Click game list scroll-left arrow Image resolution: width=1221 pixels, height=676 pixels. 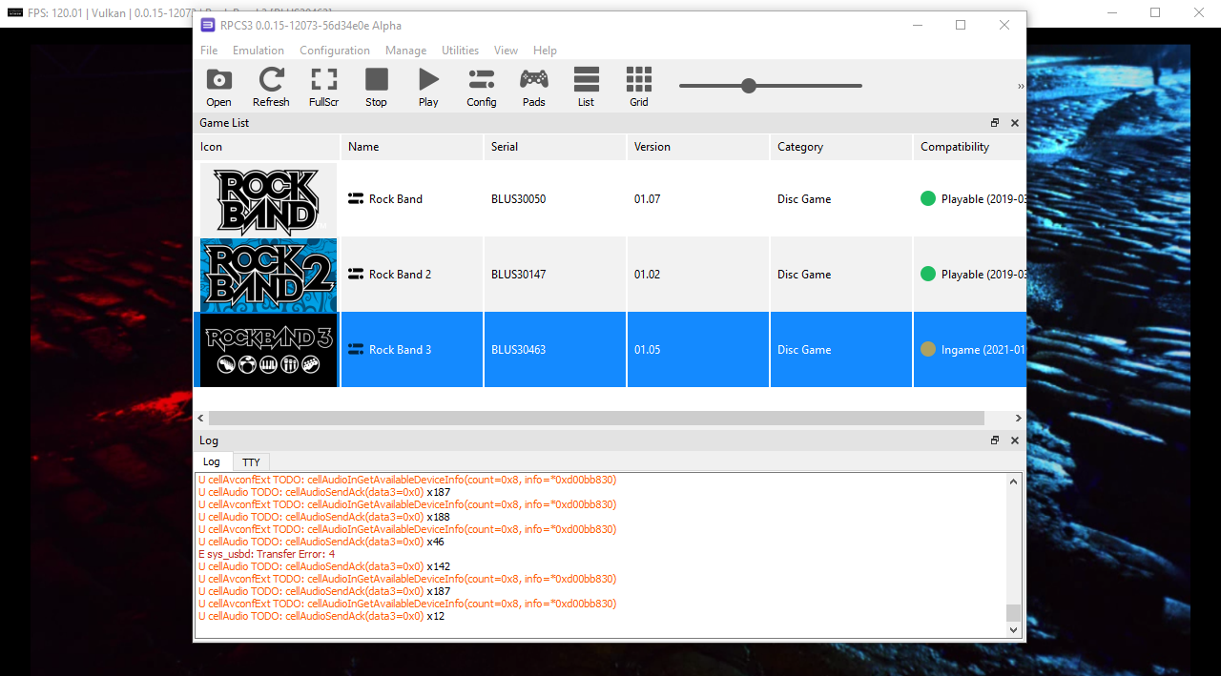[x=200, y=419]
